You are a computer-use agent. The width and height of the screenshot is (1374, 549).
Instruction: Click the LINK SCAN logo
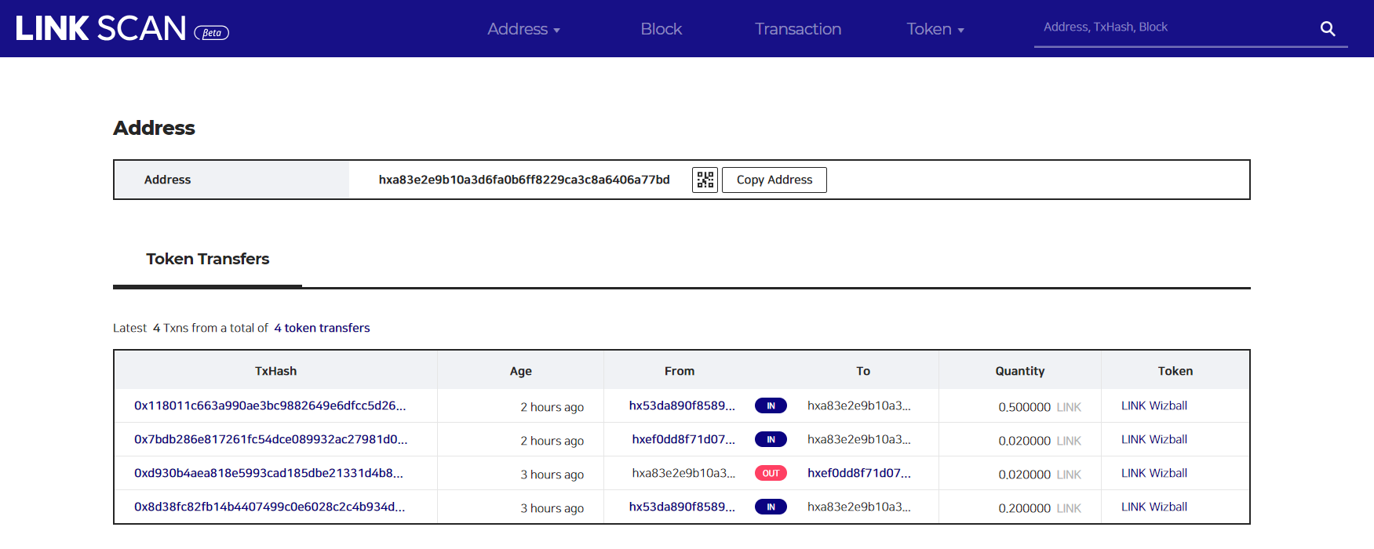pos(100,28)
